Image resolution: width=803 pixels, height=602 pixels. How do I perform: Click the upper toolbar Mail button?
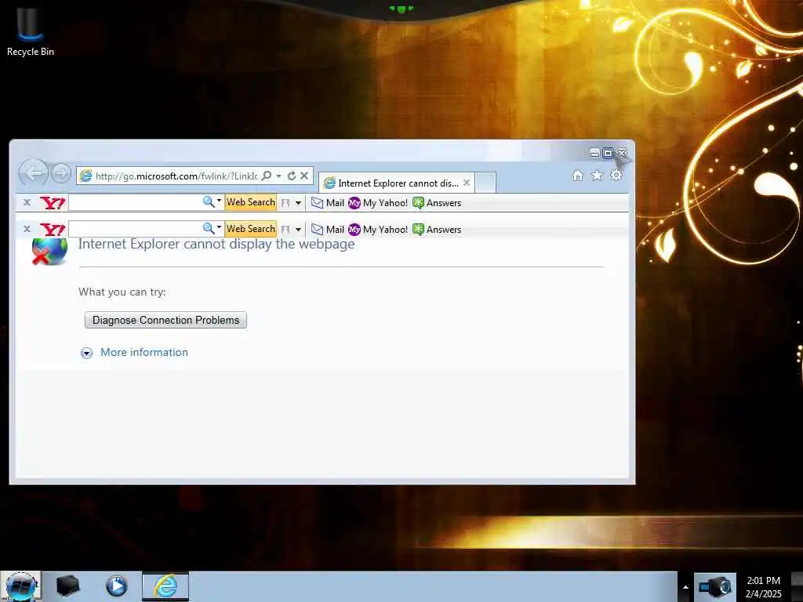328,203
